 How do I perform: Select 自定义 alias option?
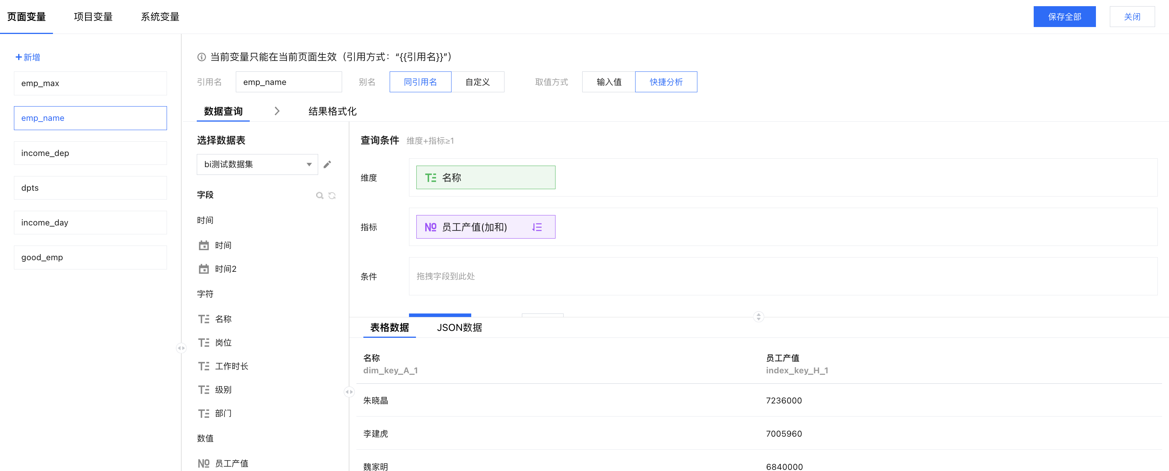point(477,82)
